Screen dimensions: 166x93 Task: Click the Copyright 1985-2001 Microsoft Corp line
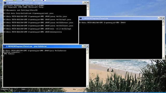[24, 7]
